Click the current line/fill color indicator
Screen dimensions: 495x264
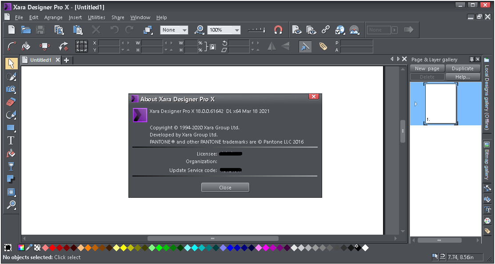click(x=8, y=248)
